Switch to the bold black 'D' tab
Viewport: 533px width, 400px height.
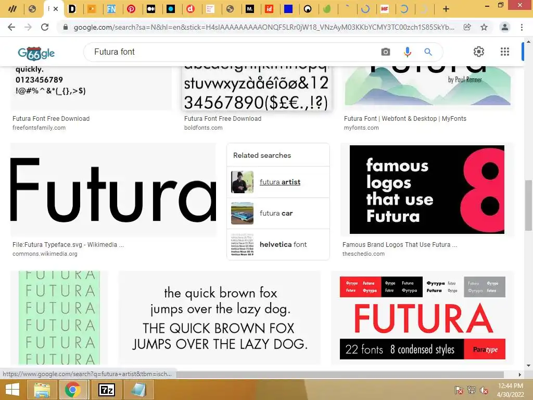72,9
